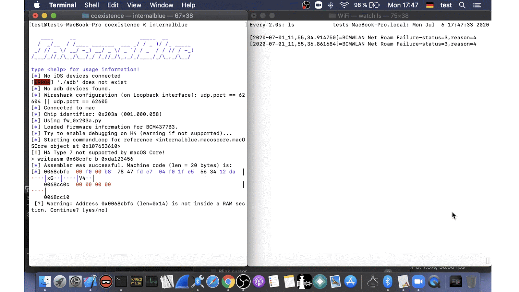Click the 'WiFi — watch ls — 75×38' title
519x292 pixels.
click(x=373, y=16)
